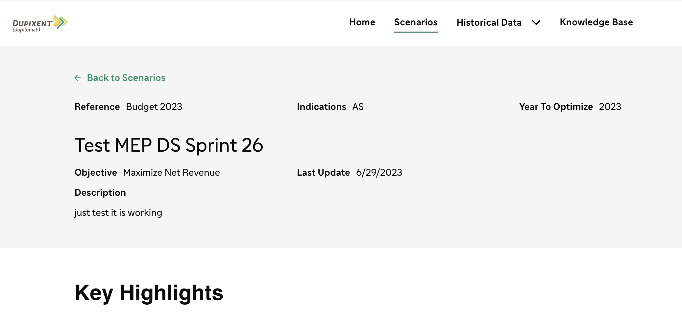
Task: Select the Scenarios tab
Action: coord(416,22)
